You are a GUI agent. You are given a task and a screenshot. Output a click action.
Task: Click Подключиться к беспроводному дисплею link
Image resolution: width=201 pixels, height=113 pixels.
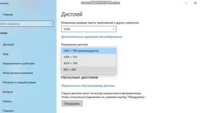[88, 86]
